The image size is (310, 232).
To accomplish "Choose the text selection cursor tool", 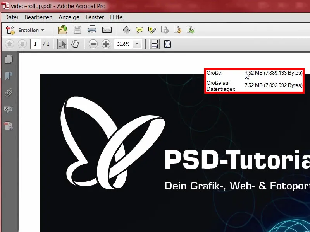I will [62, 44].
